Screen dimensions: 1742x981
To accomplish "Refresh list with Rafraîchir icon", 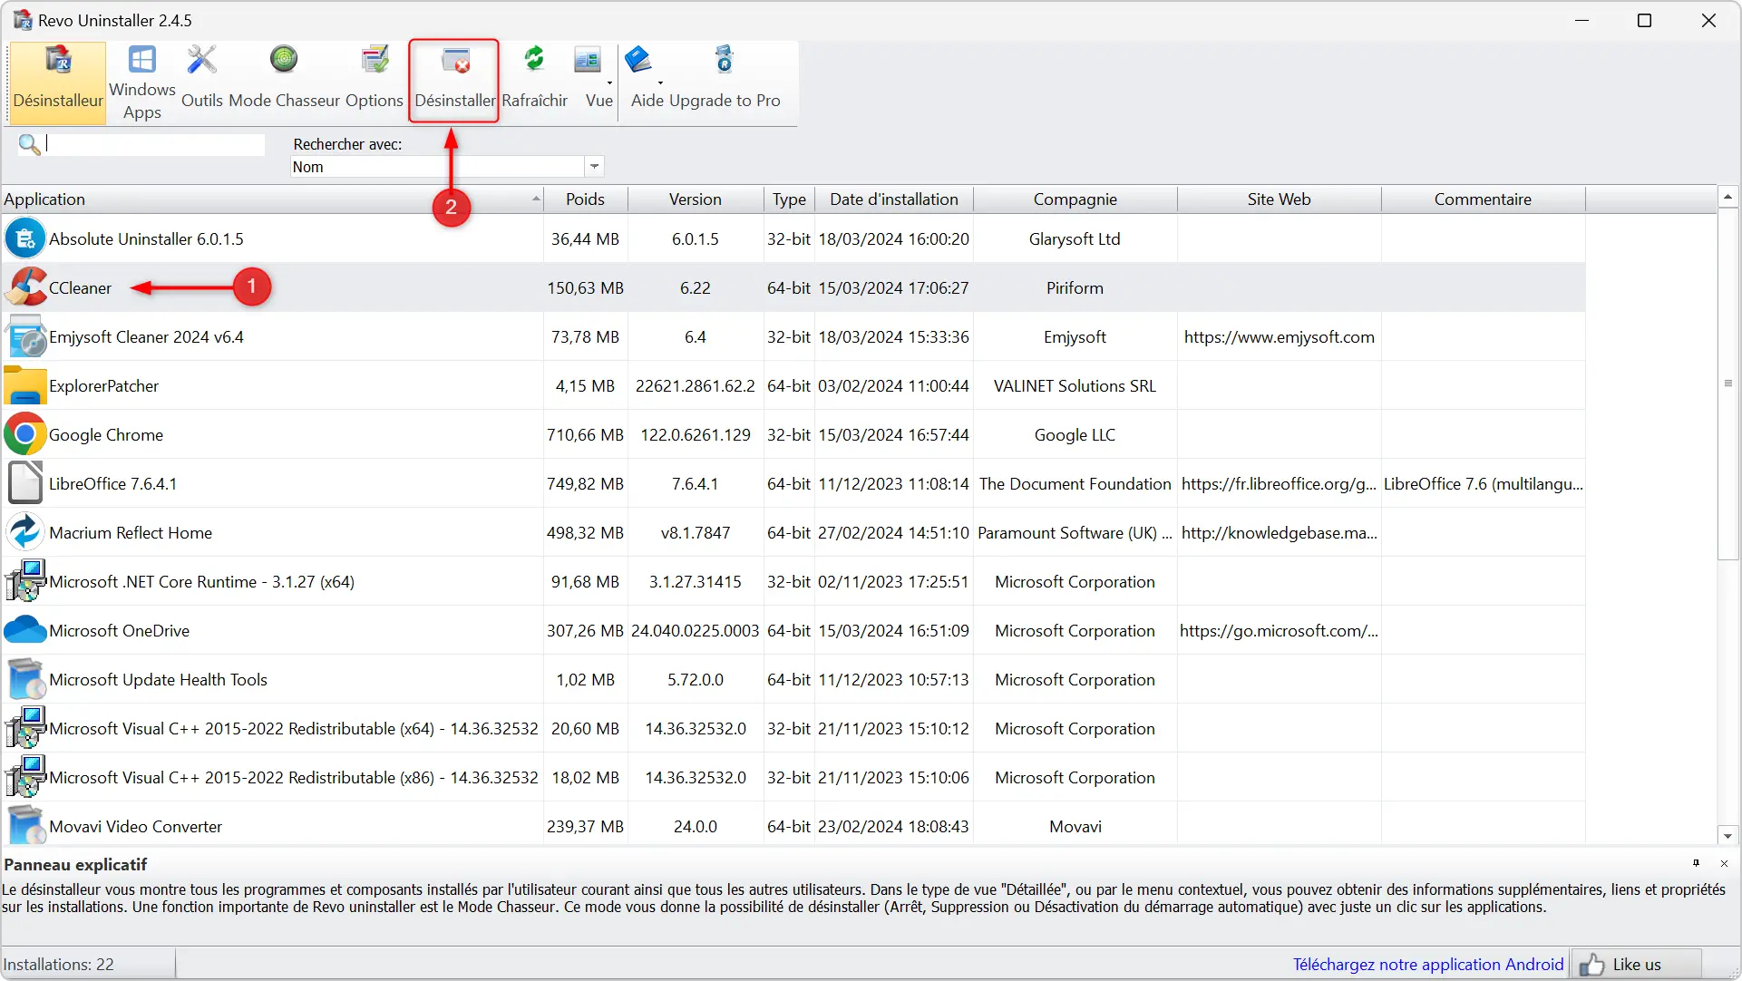I will (534, 60).
